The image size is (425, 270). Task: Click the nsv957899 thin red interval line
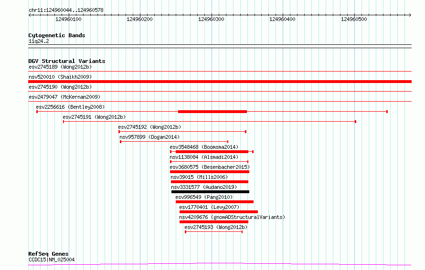click(x=174, y=142)
